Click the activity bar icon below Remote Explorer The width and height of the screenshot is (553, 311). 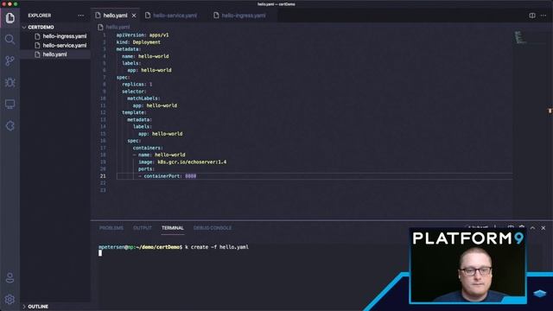10,126
